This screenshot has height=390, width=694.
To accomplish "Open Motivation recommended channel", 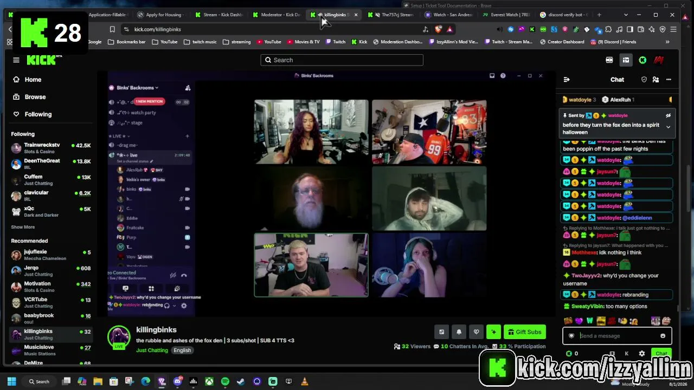I will [51, 287].
